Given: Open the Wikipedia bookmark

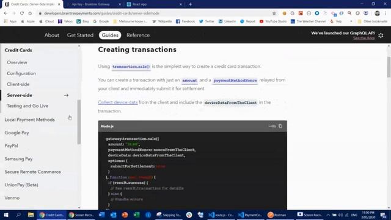Looking at the screenshot, I should [162, 21].
